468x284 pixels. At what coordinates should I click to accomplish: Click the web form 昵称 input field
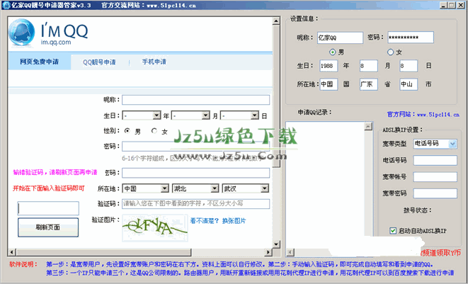pos(195,100)
